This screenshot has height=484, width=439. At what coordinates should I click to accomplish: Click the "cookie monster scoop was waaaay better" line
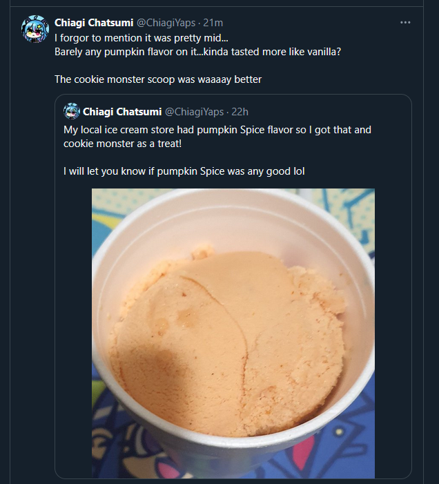158,79
